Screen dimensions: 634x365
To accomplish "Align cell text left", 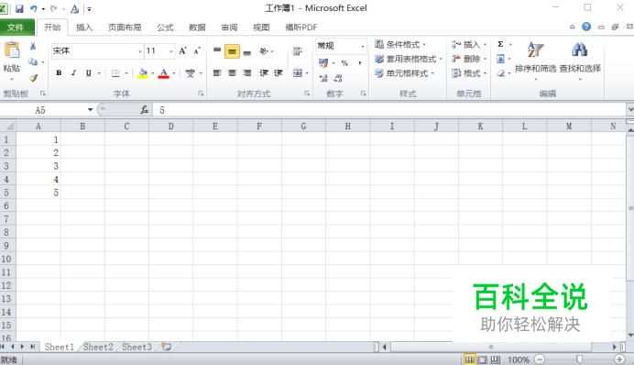I will click(217, 73).
